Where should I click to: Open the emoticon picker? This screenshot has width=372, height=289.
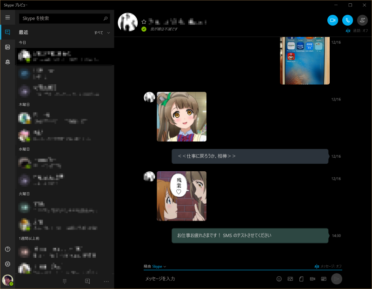click(279, 279)
